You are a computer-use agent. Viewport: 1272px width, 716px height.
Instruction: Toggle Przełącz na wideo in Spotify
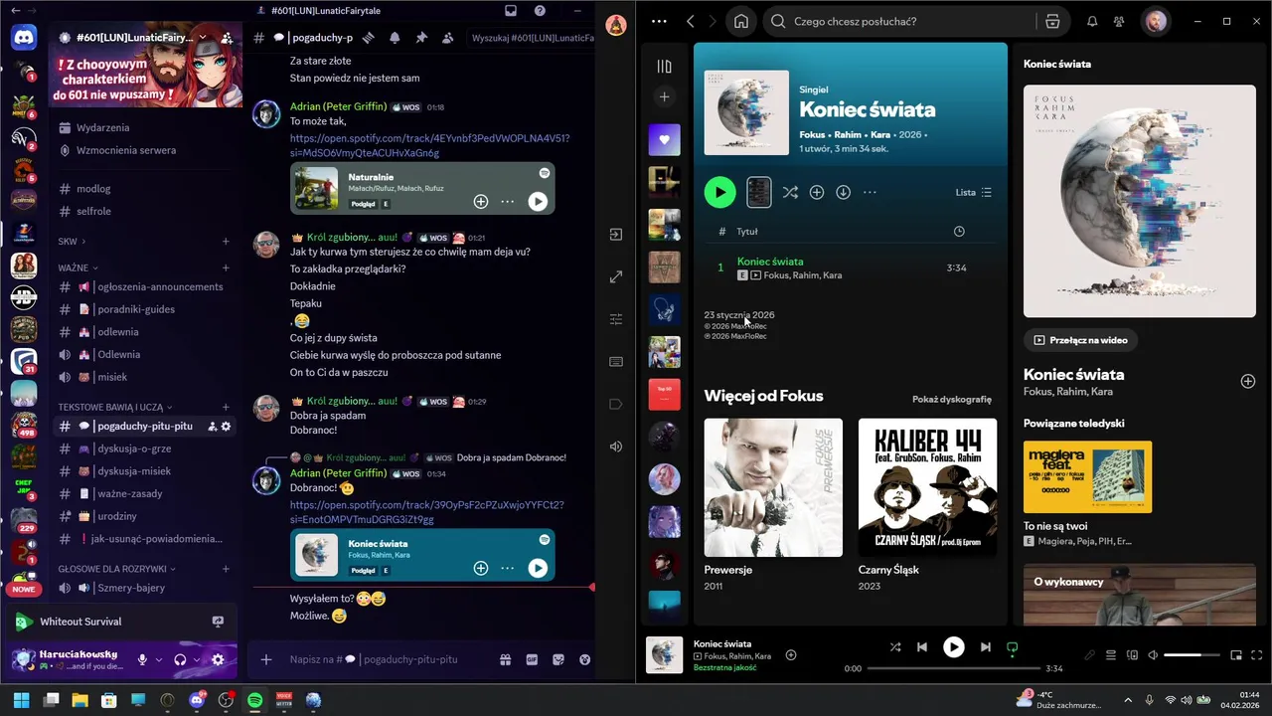(1080, 340)
